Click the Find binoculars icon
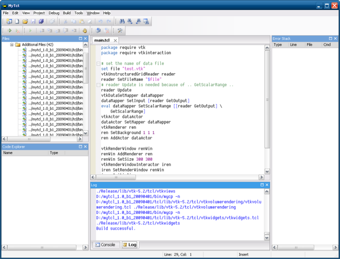This screenshot has height=259, width=340. (x=122, y=22)
